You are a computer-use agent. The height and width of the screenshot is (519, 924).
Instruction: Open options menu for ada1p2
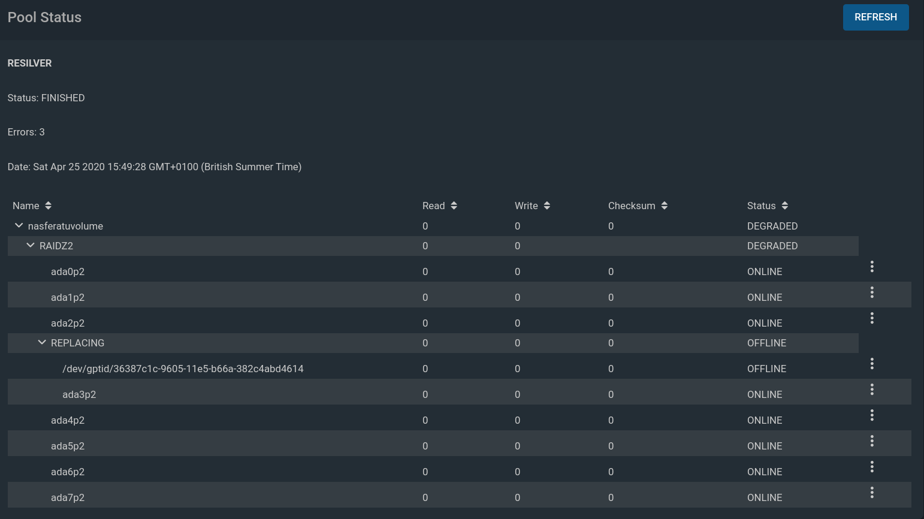coord(872,292)
